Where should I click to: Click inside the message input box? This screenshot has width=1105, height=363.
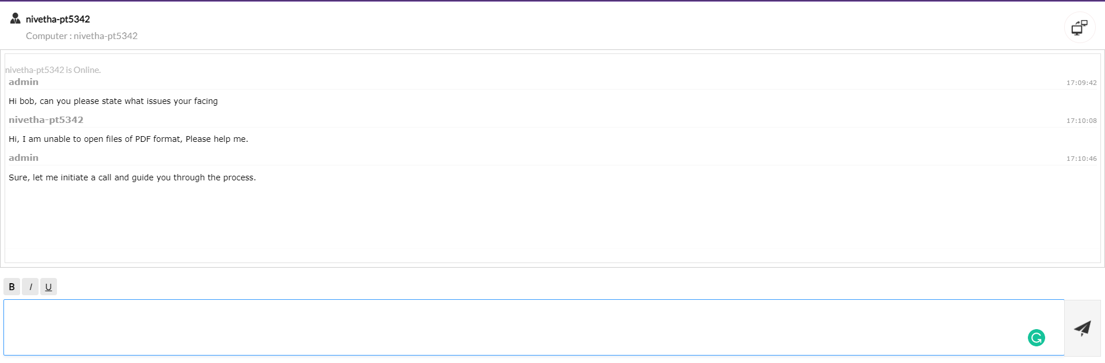coord(518,327)
